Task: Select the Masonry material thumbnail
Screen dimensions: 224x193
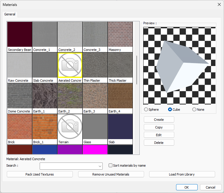Action: (x=120, y=35)
